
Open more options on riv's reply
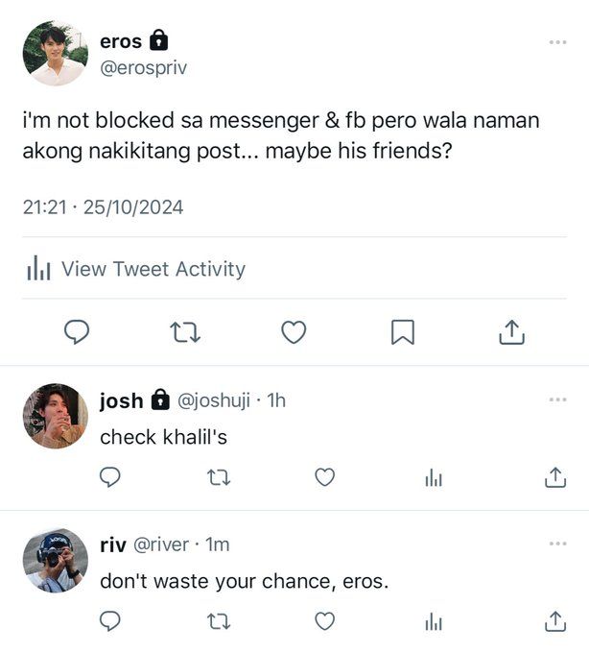click(557, 544)
